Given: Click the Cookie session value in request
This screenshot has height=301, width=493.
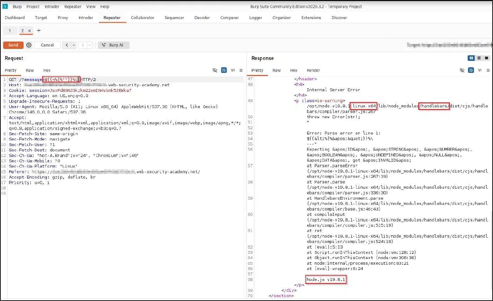Looking at the screenshot, I should click(91, 90).
